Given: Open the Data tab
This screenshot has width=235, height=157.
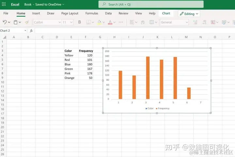Looking at the screenshot, I should point(108,13).
